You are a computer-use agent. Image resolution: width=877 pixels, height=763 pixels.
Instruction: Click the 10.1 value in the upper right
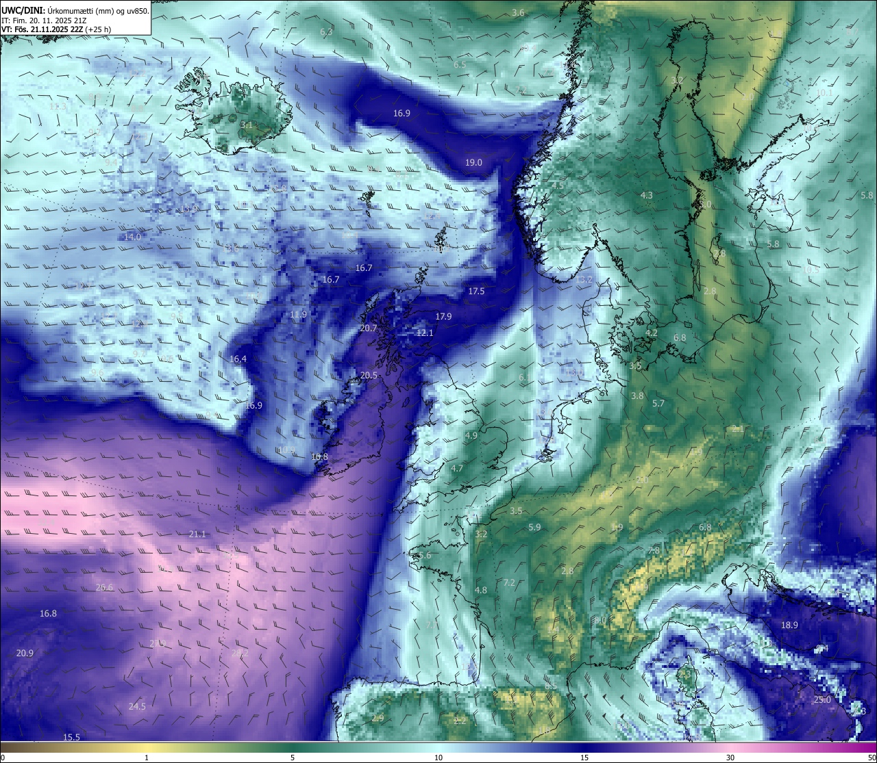click(x=824, y=93)
